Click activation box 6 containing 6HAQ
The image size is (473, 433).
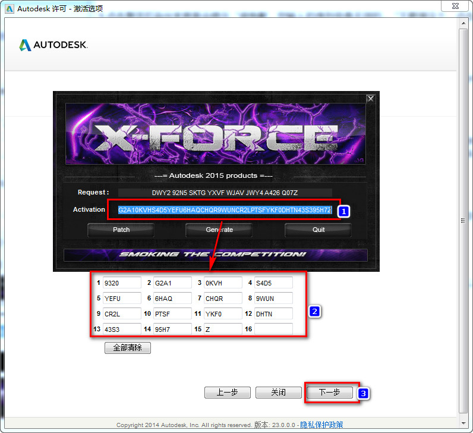click(172, 299)
